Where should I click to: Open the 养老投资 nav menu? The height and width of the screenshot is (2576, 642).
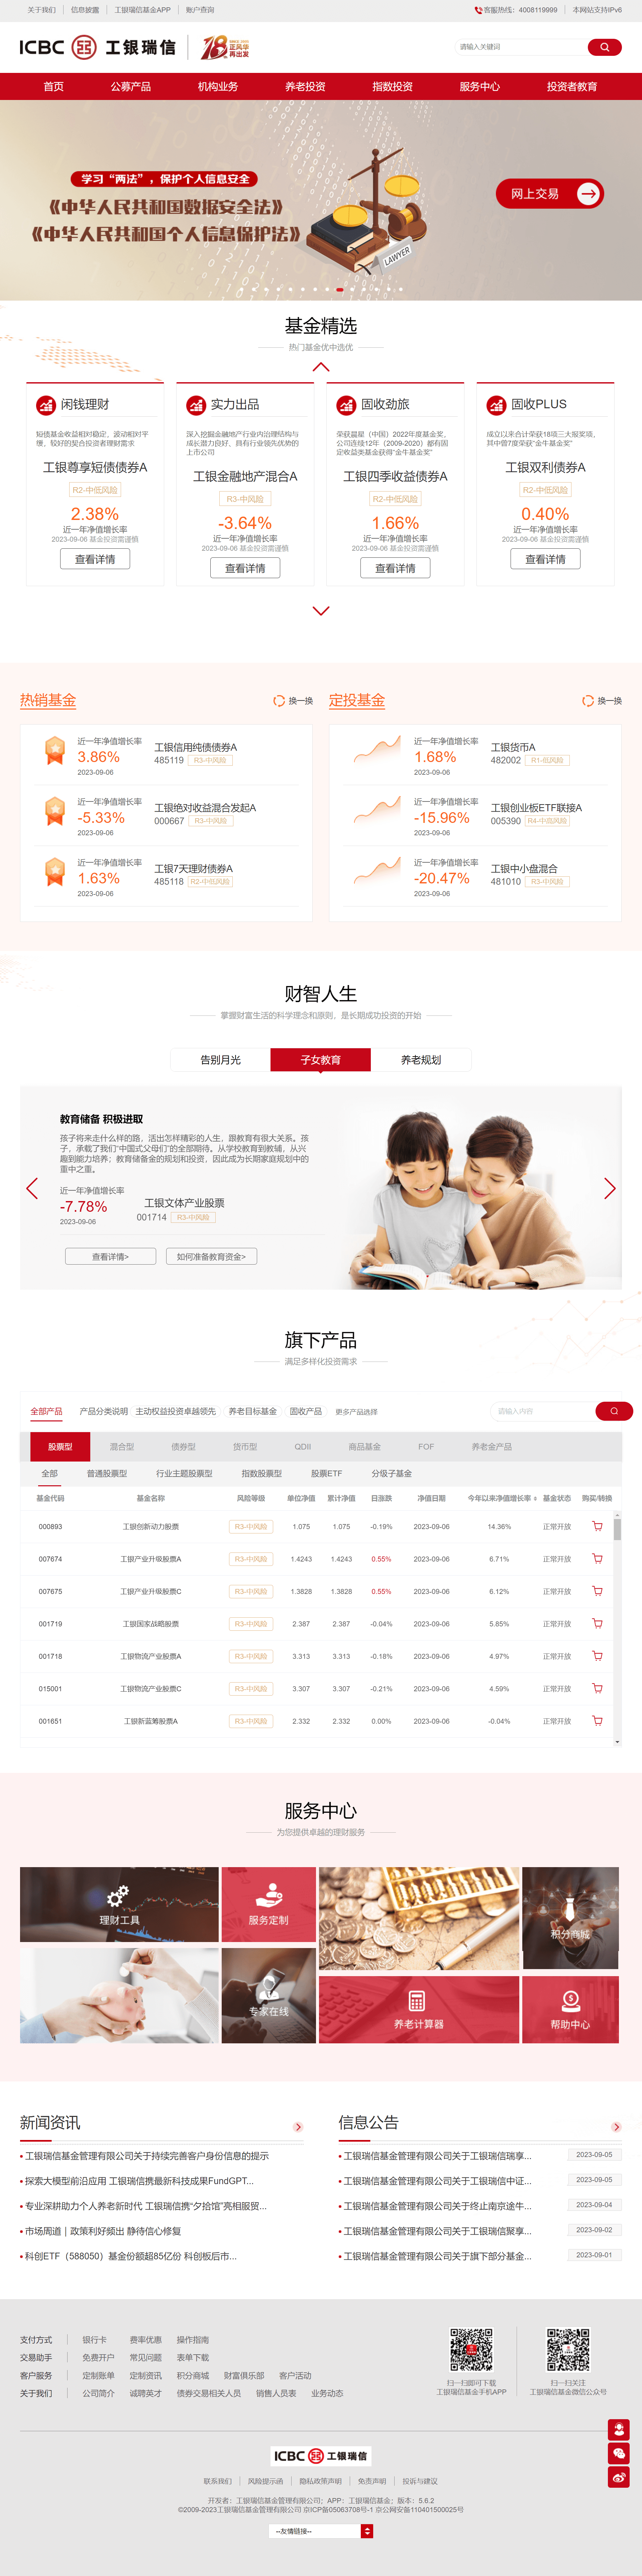click(305, 87)
